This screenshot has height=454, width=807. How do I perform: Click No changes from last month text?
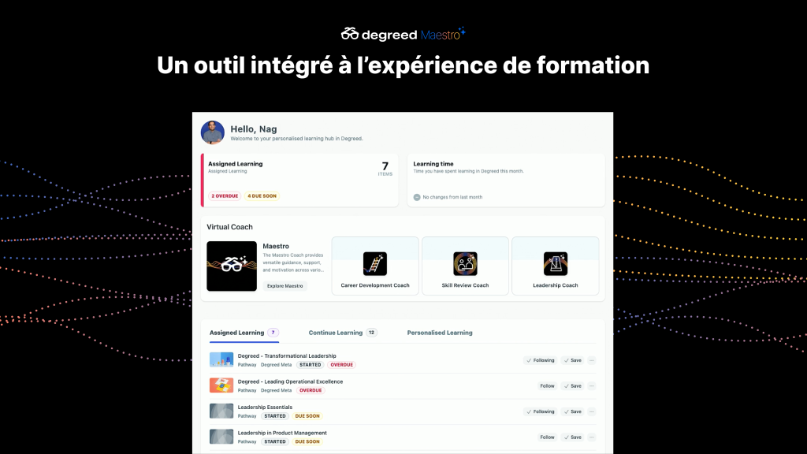tap(452, 197)
